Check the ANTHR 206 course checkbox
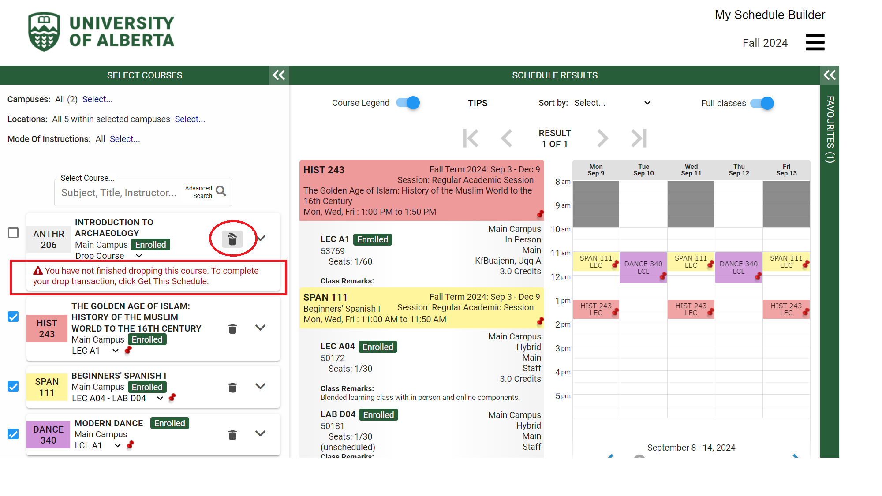Viewport: 882px width, 496px height. [14, 233]
